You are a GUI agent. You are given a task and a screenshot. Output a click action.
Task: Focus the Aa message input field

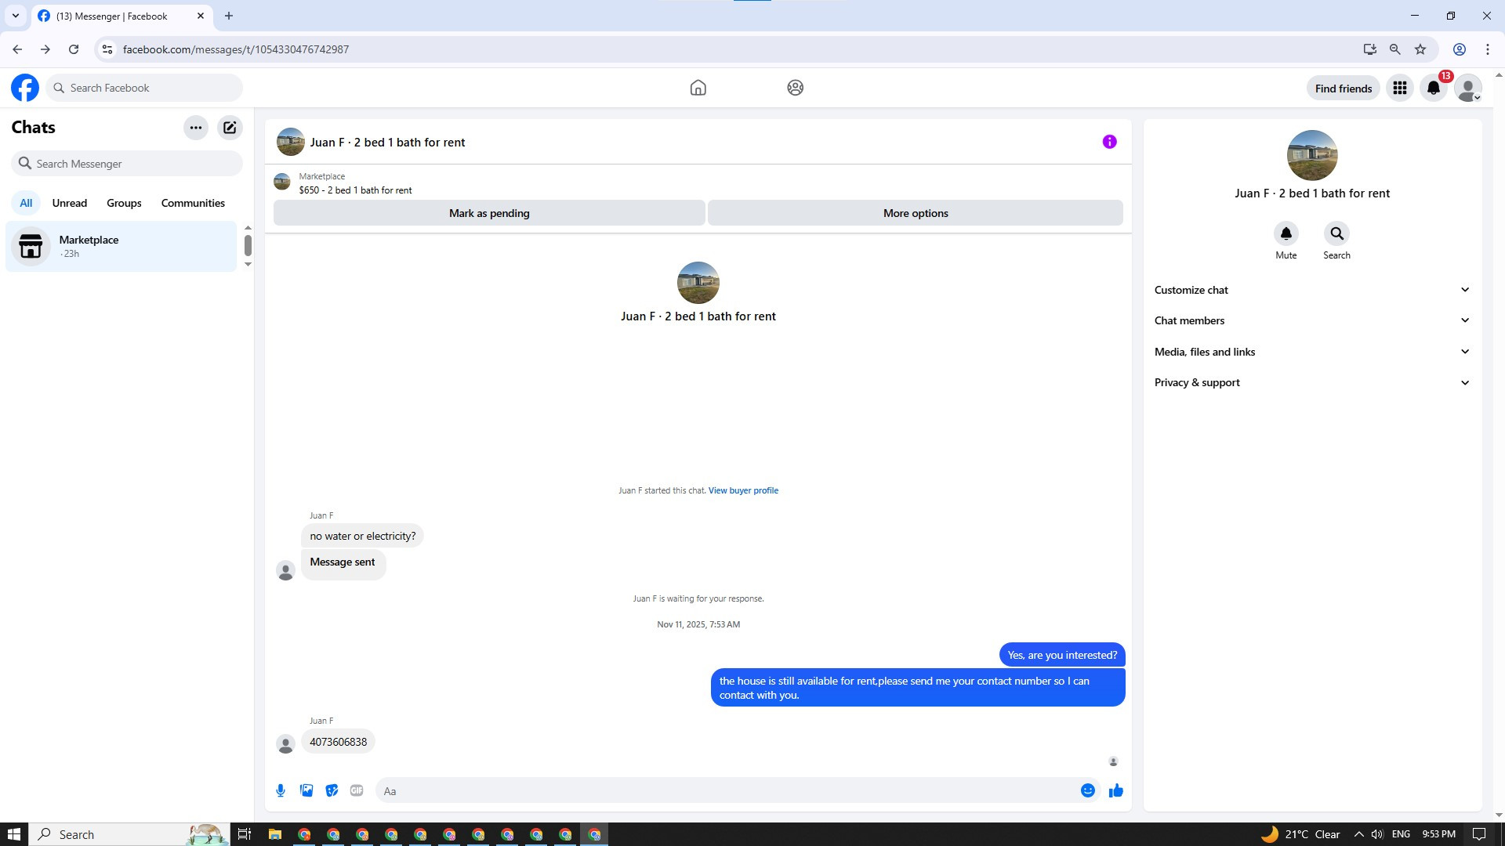tap(729, 790)
